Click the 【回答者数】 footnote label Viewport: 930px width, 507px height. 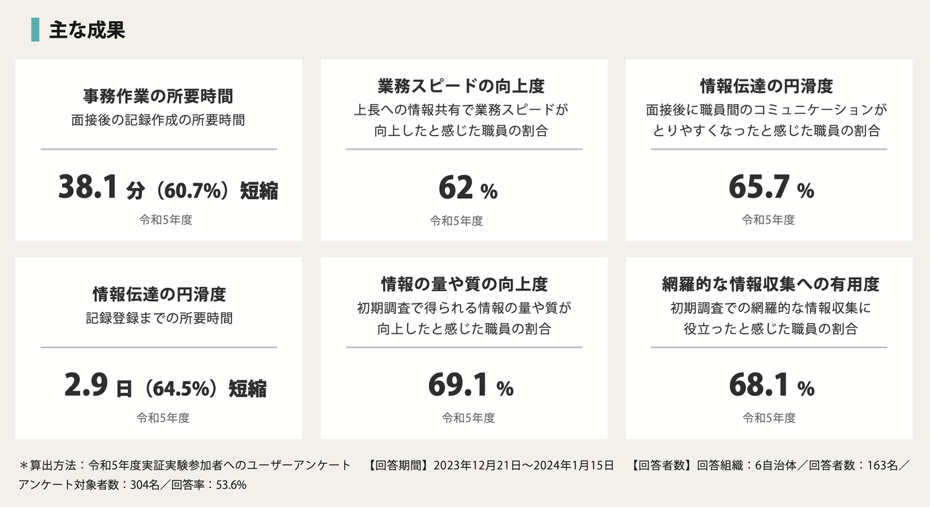(x=663, y=465)
